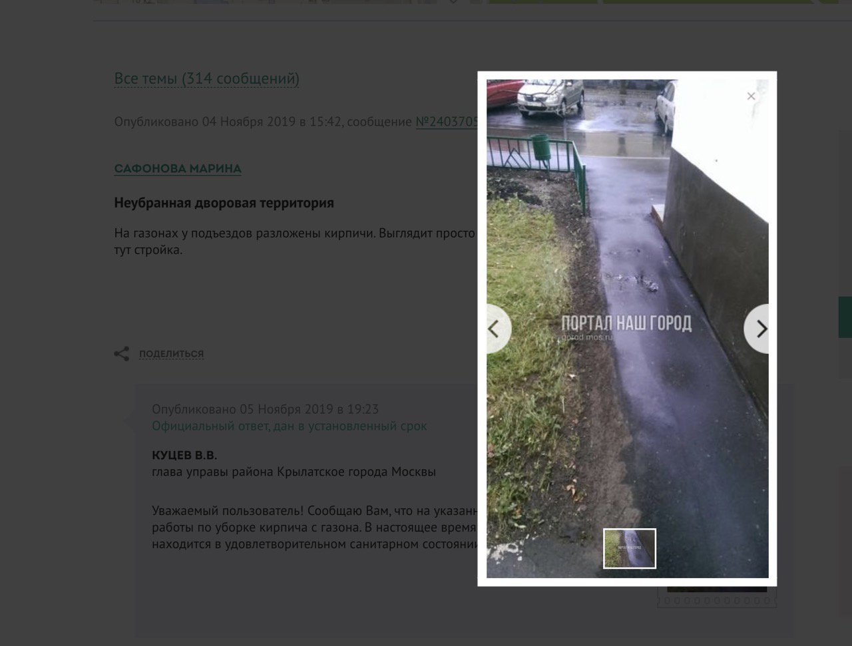Click publication date '04 Ноября 2019 в 15:42'

point(272,122)
